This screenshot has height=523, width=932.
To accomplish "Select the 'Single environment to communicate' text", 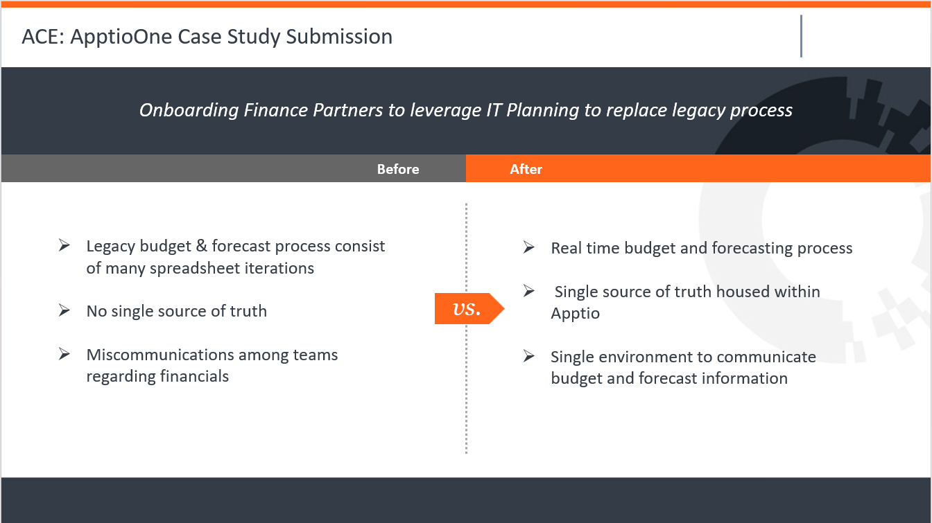I will click(x=684, y=368).
